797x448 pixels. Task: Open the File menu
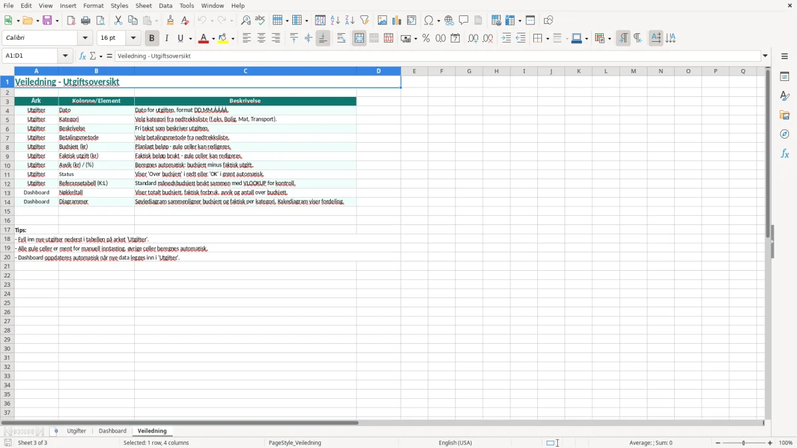(x=9, y=5)
